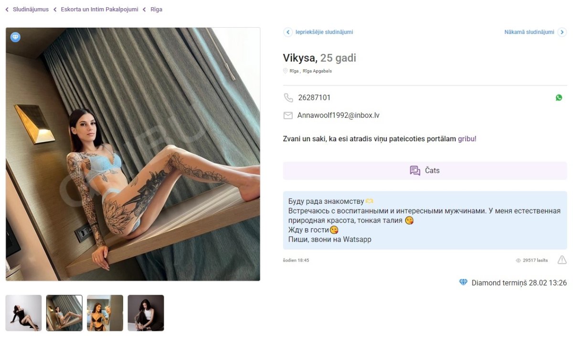The image size is (573, 337).
Task: Open the Čats chat button
Action: (425, 170)
